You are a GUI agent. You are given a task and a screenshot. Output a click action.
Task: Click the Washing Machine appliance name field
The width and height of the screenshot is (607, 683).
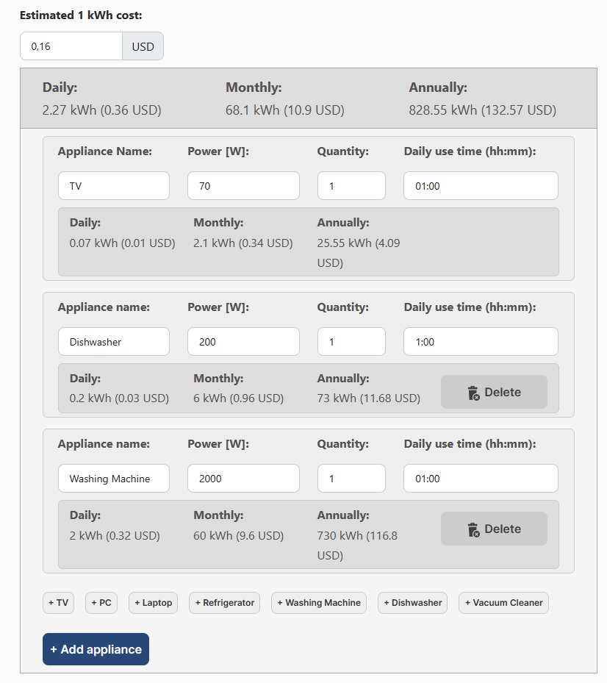tap(114, 479)
